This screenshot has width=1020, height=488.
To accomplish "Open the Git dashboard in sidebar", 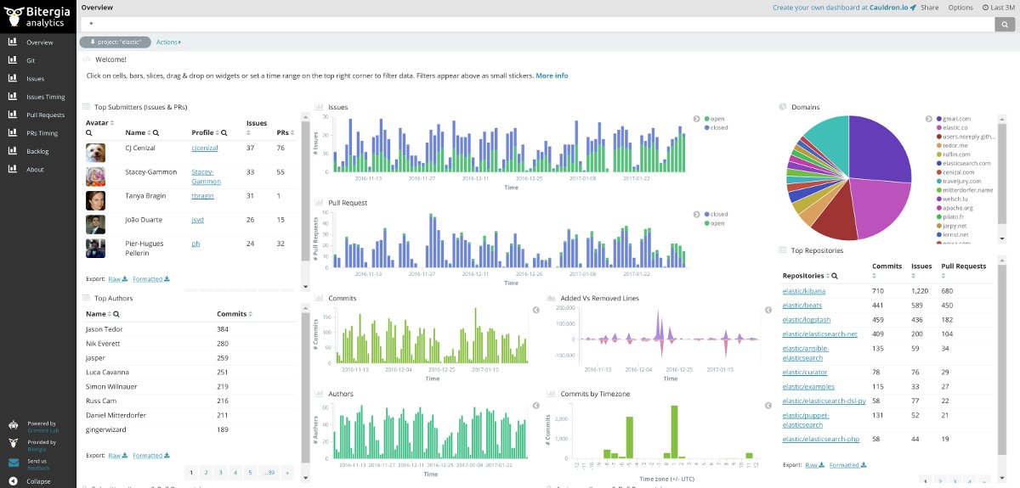I will tap(38, 60).
